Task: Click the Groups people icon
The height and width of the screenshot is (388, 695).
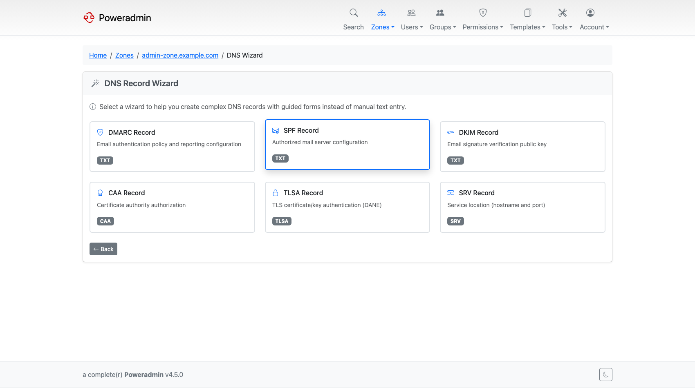Action: coord(440,13)
